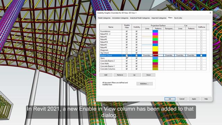Select the Foundations filter row name
222x125 pixels.
105,31
